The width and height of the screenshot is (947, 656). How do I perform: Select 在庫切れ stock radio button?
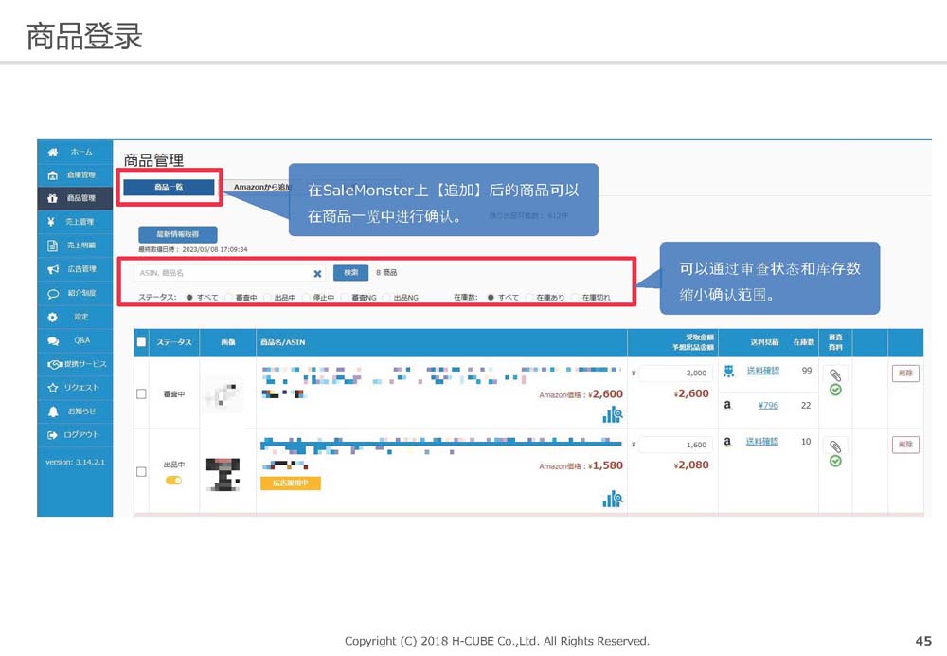[575, 298]
